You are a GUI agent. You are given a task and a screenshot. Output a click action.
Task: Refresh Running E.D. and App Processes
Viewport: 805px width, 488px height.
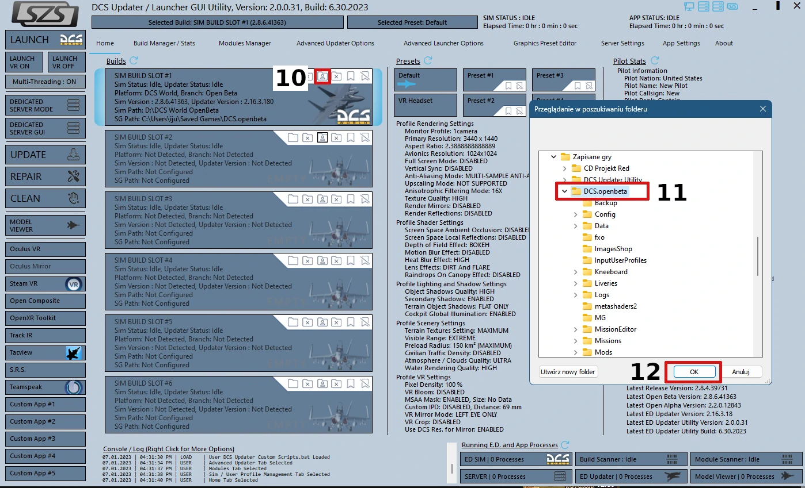click(565, 445)
